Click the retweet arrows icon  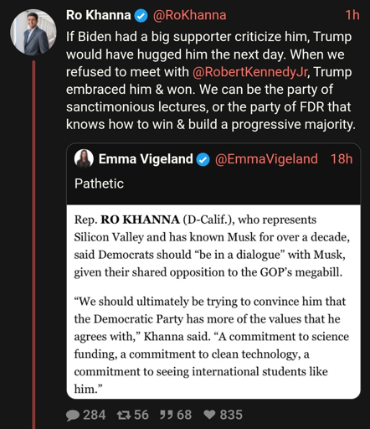(x=124, y=415)
